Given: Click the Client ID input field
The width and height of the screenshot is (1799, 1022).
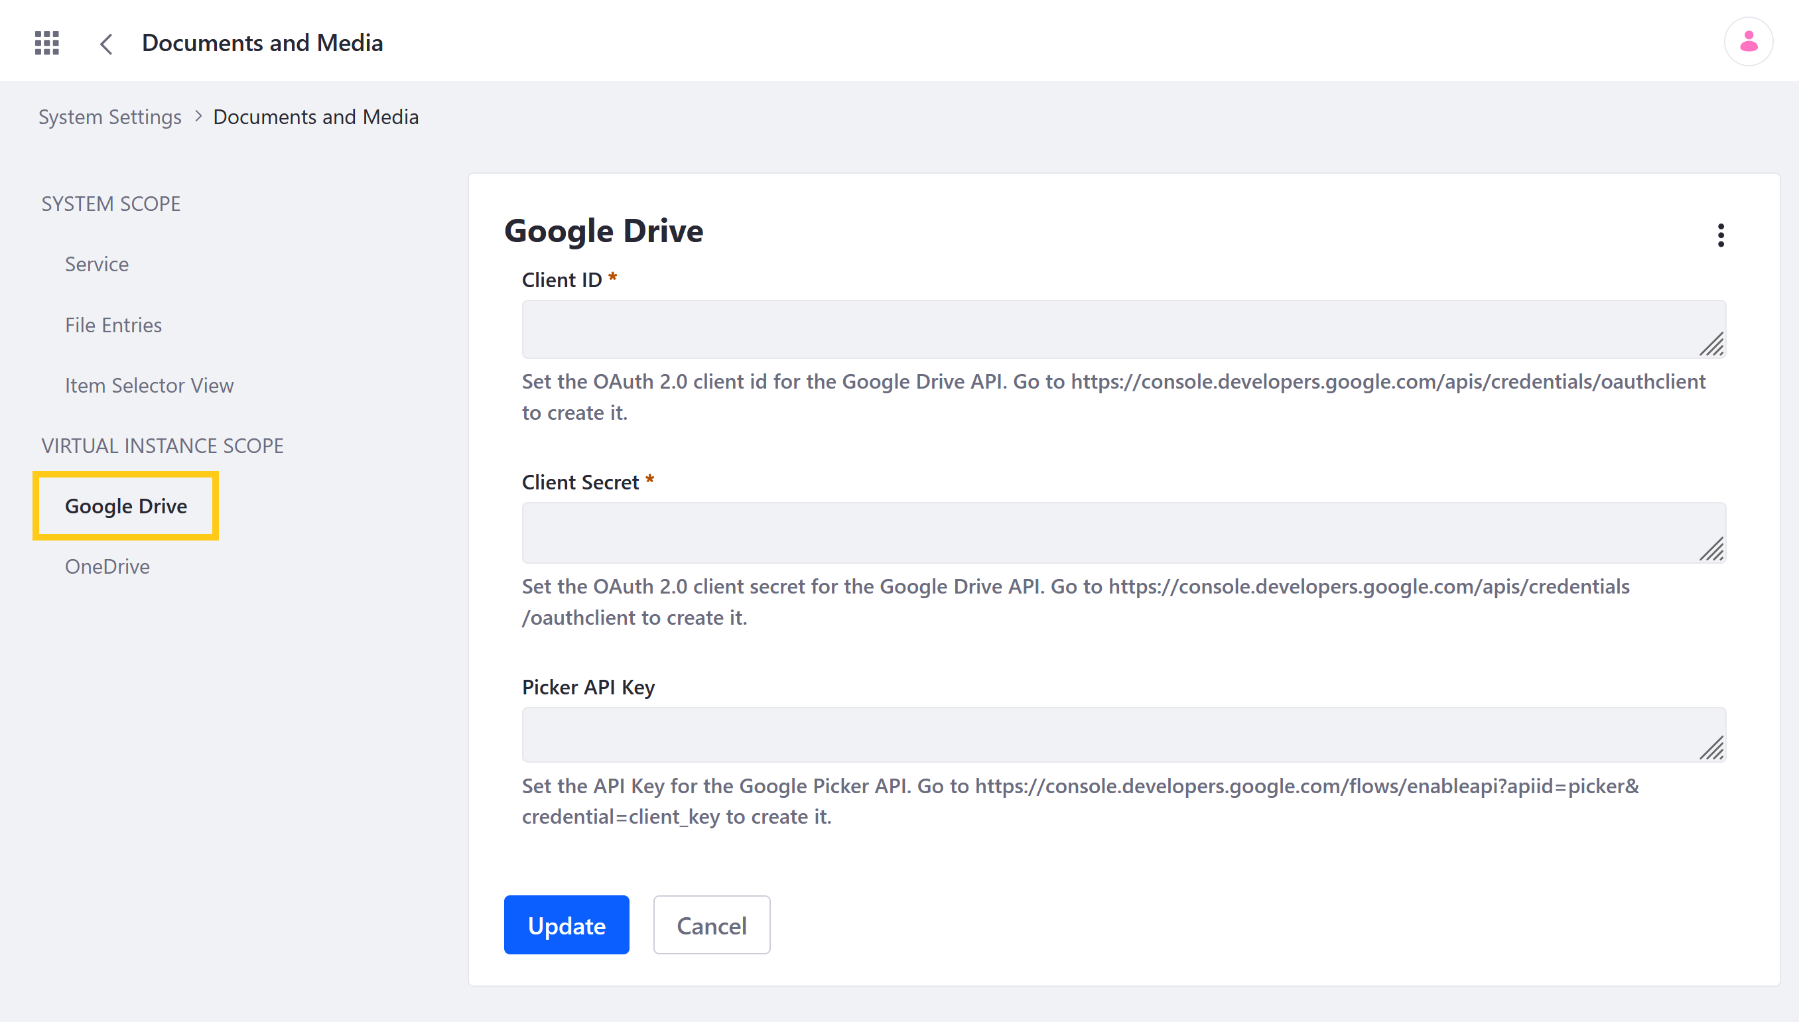Looking at the screenshot, I should [1122, 329].
